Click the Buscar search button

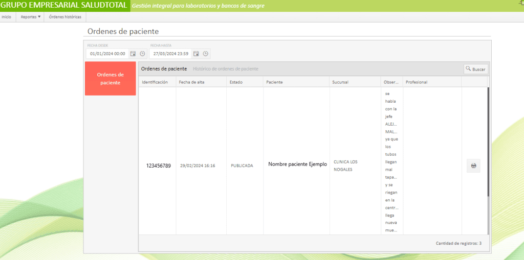476,69
